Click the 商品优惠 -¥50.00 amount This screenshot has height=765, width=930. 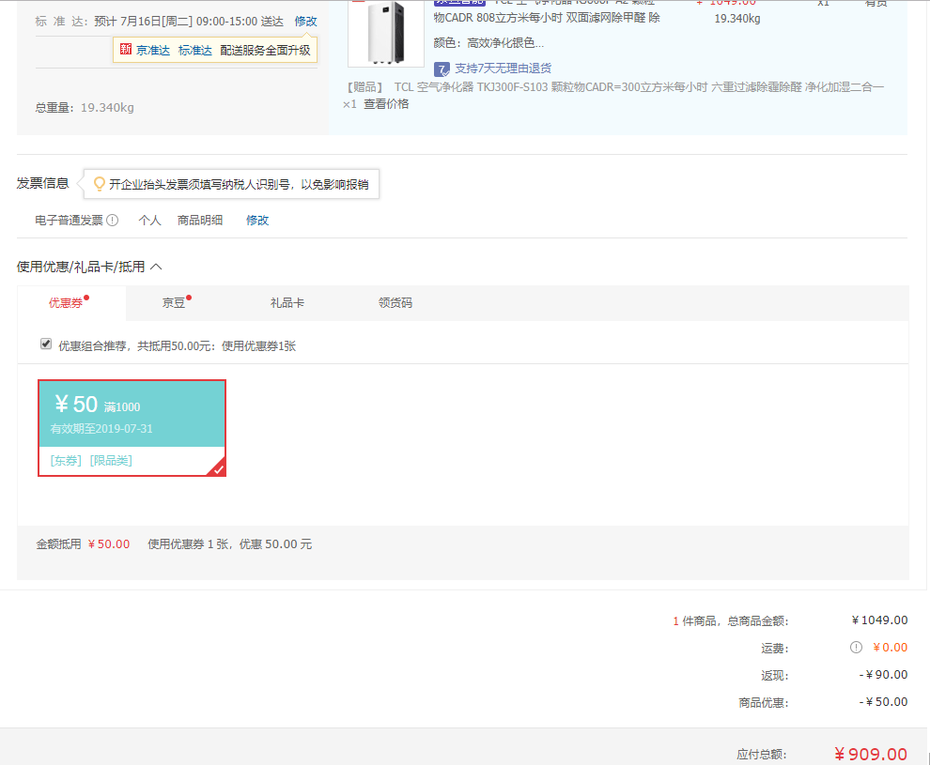coord(883,702)
